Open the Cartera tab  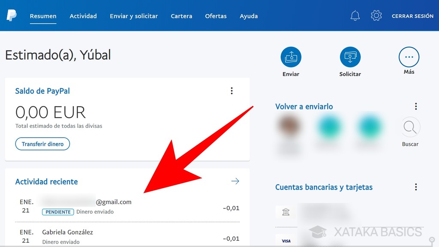(181, 16)
